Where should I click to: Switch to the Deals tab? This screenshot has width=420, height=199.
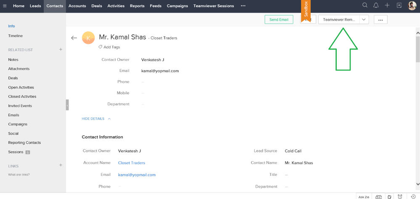(x=97, y=6)
